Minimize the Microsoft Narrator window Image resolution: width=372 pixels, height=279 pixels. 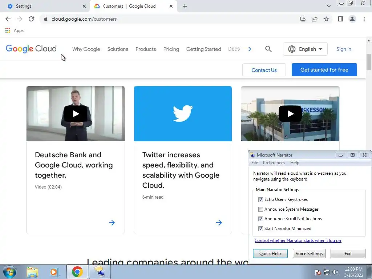(x=340, y=155)
